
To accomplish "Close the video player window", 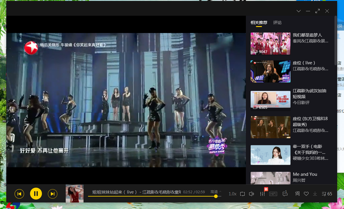I will point(327,11).
